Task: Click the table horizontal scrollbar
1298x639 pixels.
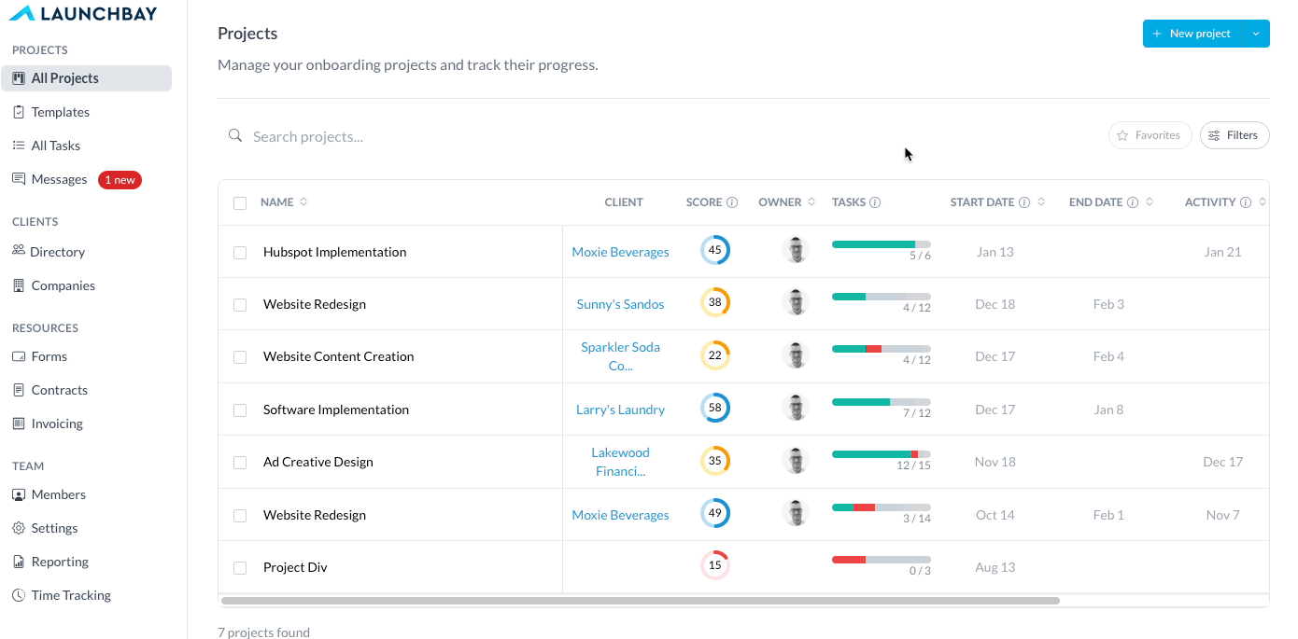Action: 641,601
